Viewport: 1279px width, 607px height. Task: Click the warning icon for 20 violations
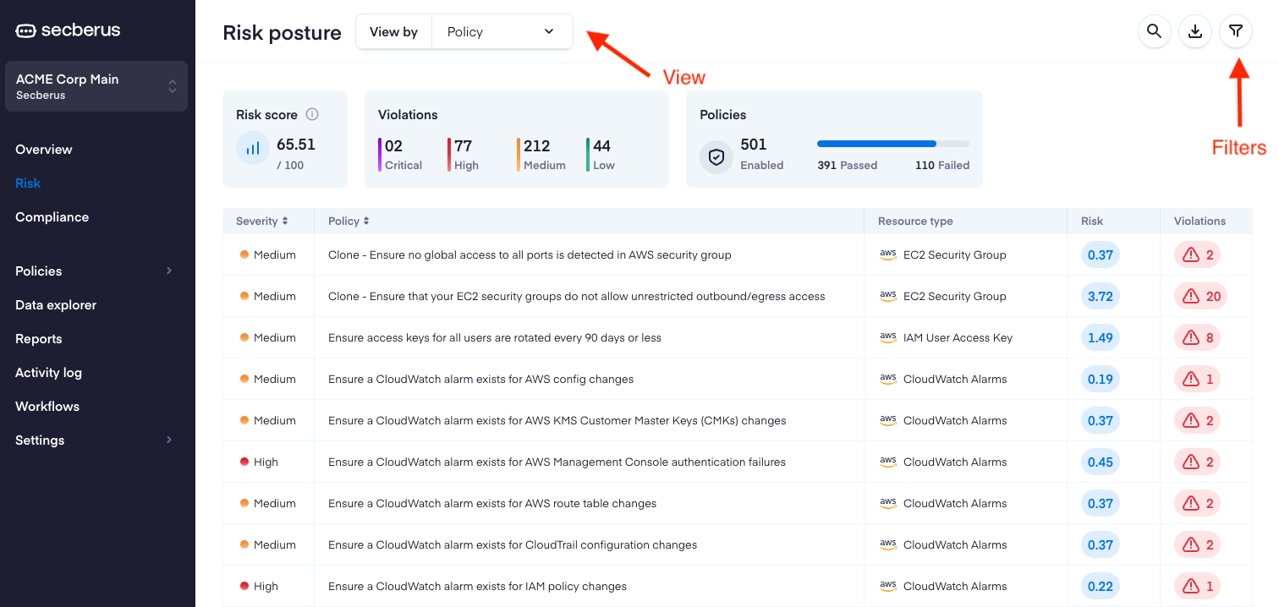point(1191,296)
